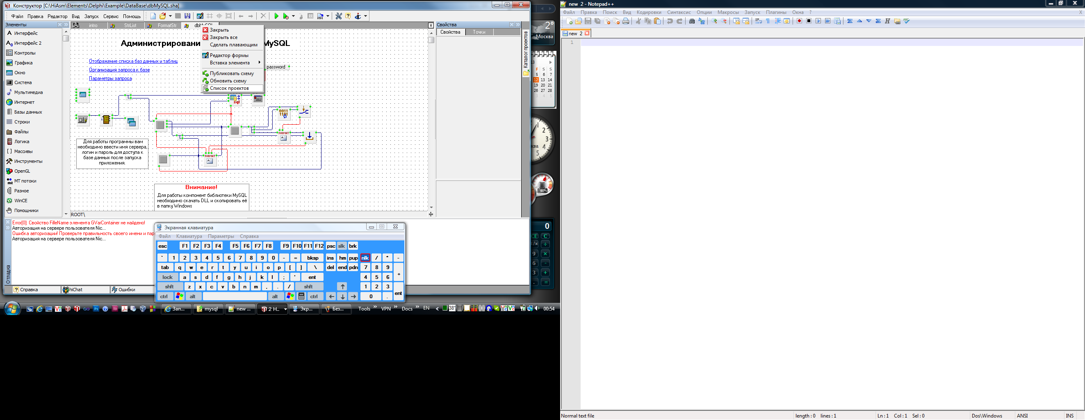The image size is (1085, 420).
Task: Toggle the lock key on on-screen keyboard
Action: (x=167, y=277)
